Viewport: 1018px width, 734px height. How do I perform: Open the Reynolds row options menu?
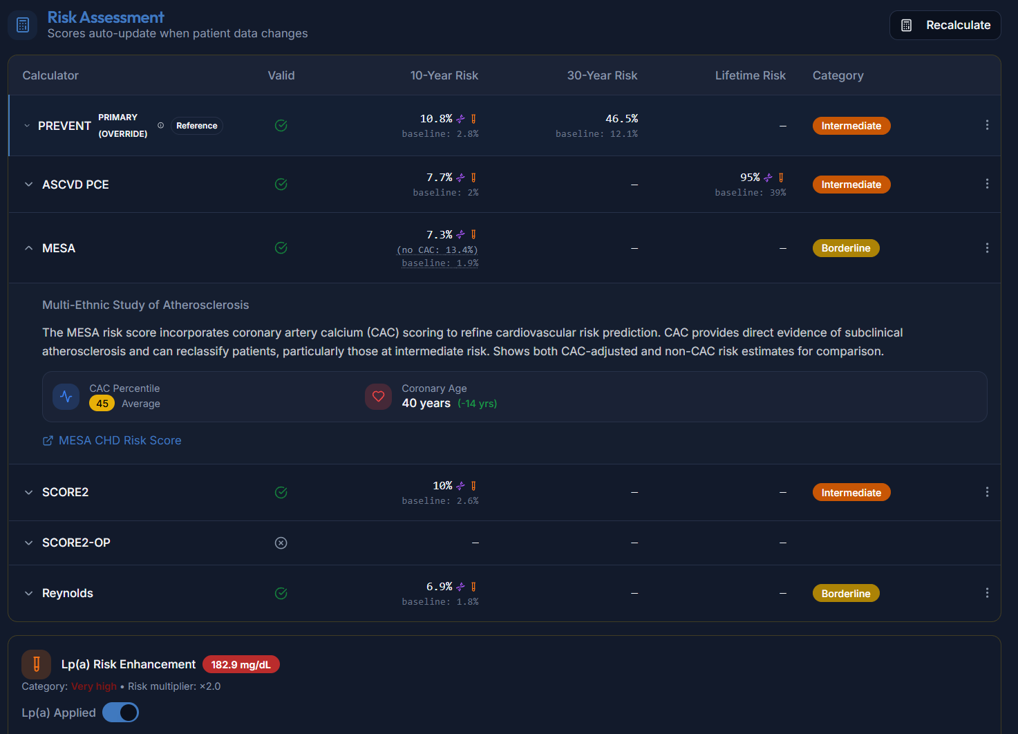click(987, 593)
